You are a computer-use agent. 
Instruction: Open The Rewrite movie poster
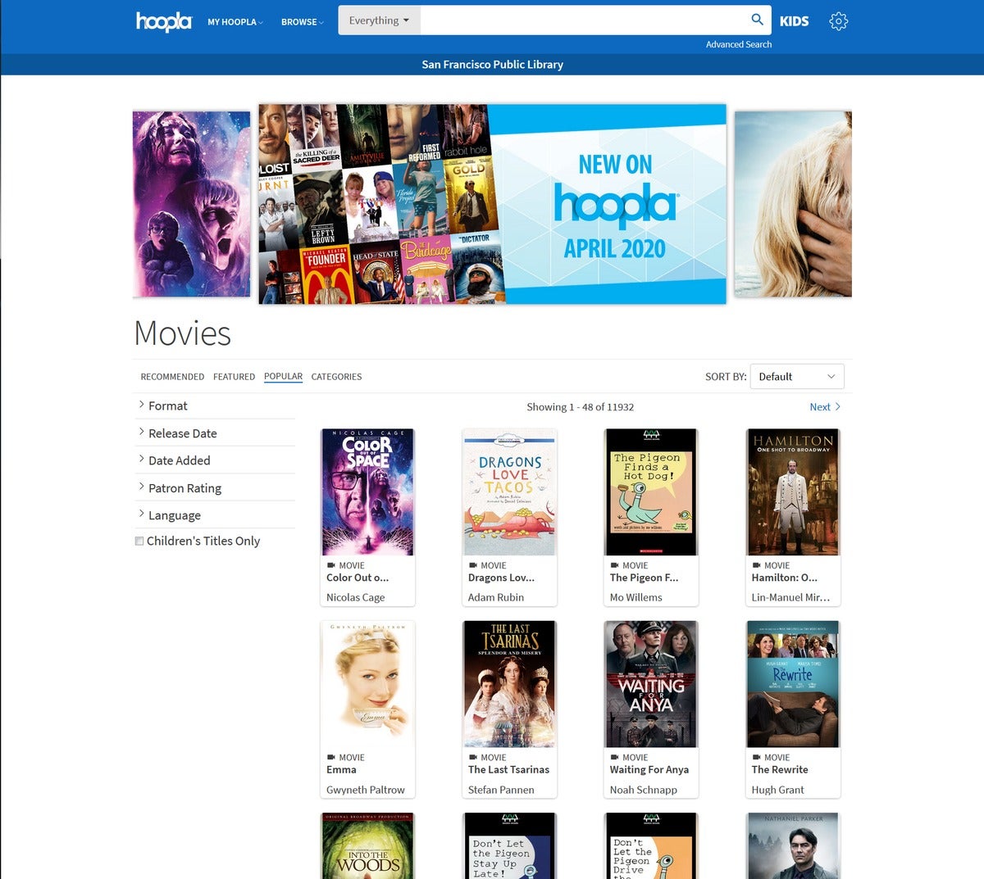tap(793, 684)
